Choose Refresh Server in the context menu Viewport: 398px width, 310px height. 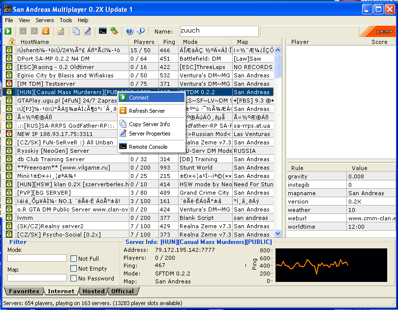(x=152, y=111)
